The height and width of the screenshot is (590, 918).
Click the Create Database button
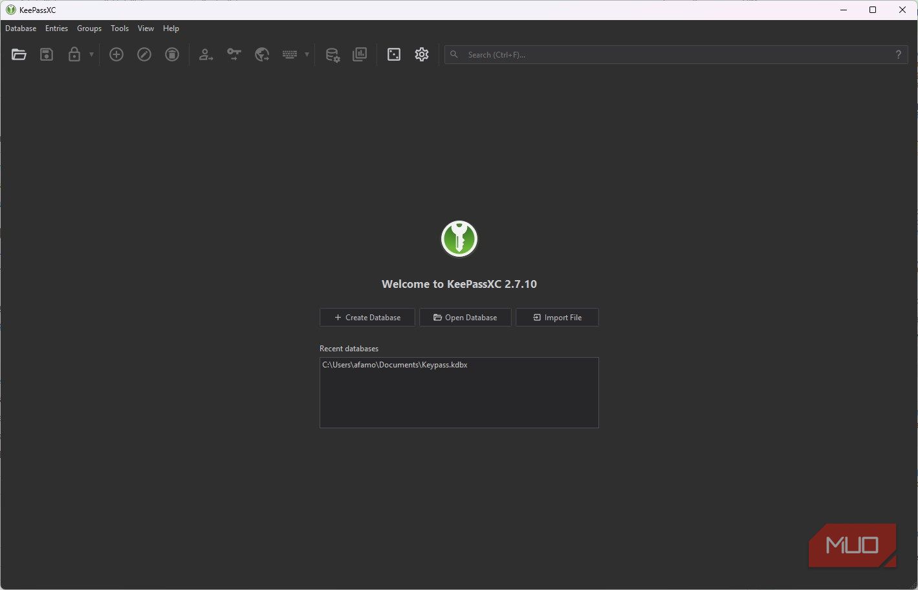pyautogui.click(x=367, y=318)
